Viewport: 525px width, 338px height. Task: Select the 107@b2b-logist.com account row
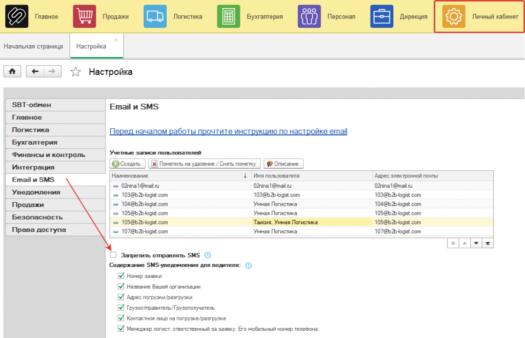pos(301,231)
